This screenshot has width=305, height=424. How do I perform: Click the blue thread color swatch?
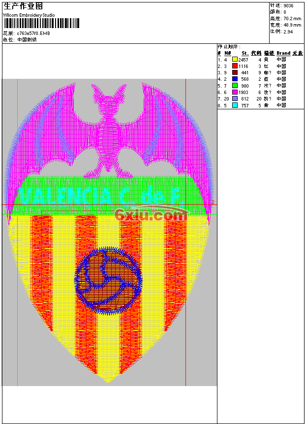pos(235,79)
